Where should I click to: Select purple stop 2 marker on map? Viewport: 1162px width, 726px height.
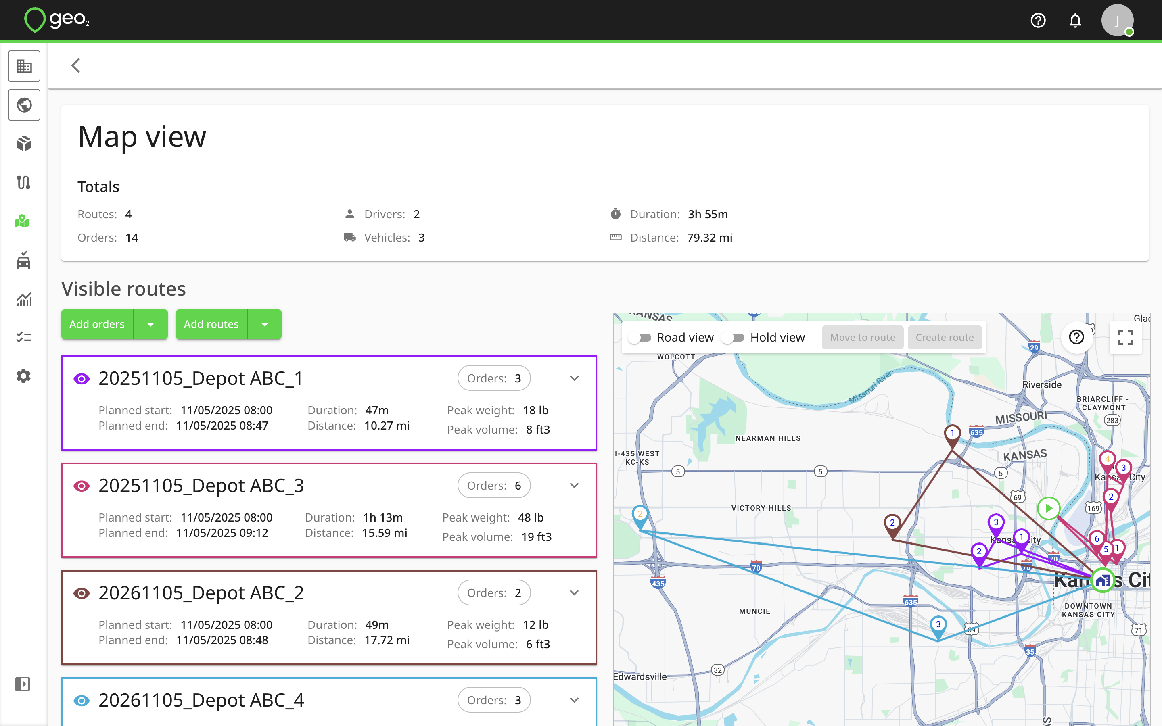pos(979,554)
